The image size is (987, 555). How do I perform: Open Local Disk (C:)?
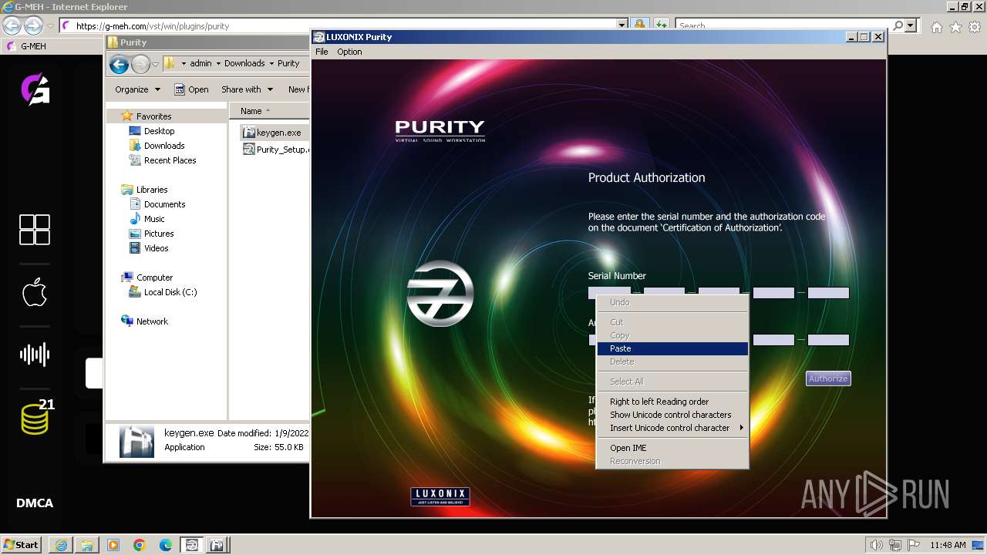pos(170,292)
